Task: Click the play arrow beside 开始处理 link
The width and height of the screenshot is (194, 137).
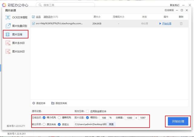Action: point(160,24)
